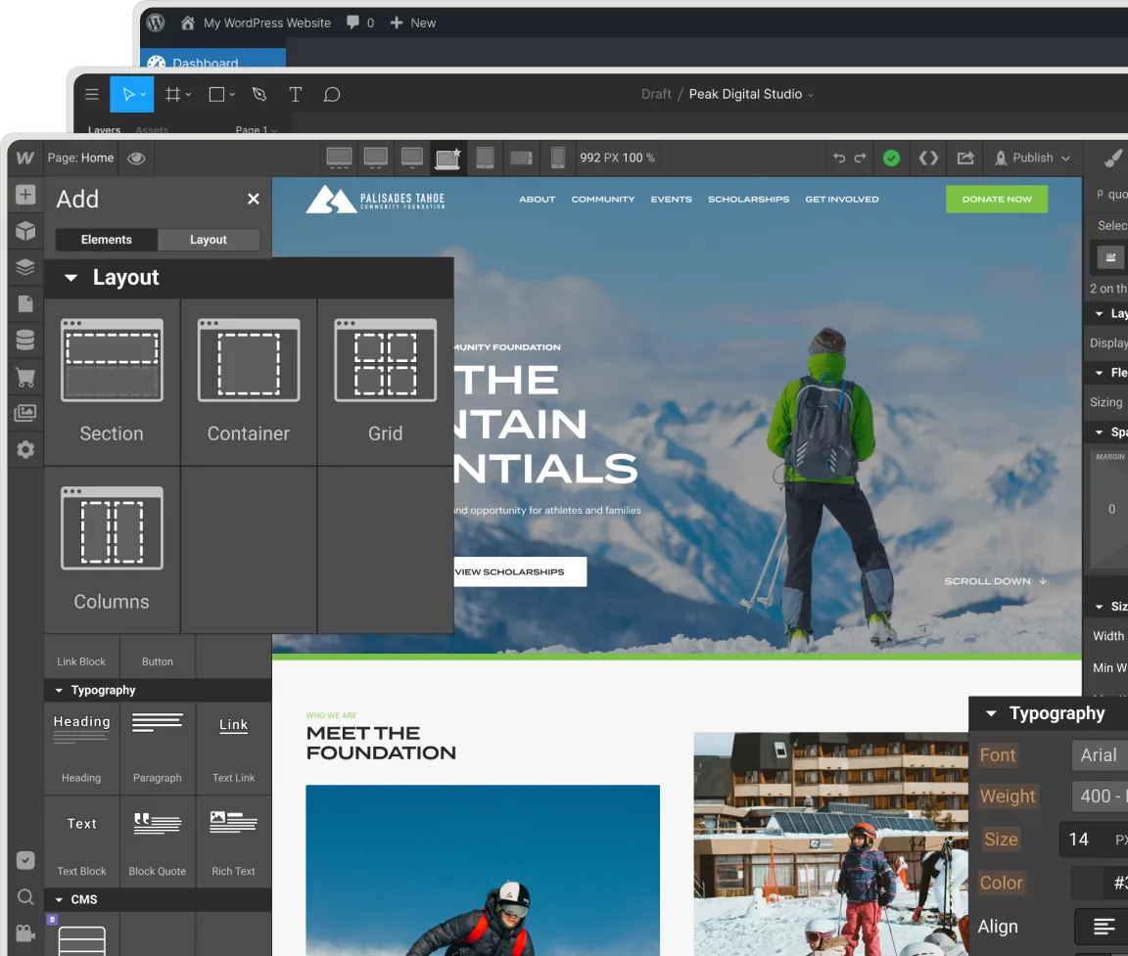Select the second large desktop breakpoint
Screen dimensions: 1128x956
(x=376, y=159)
